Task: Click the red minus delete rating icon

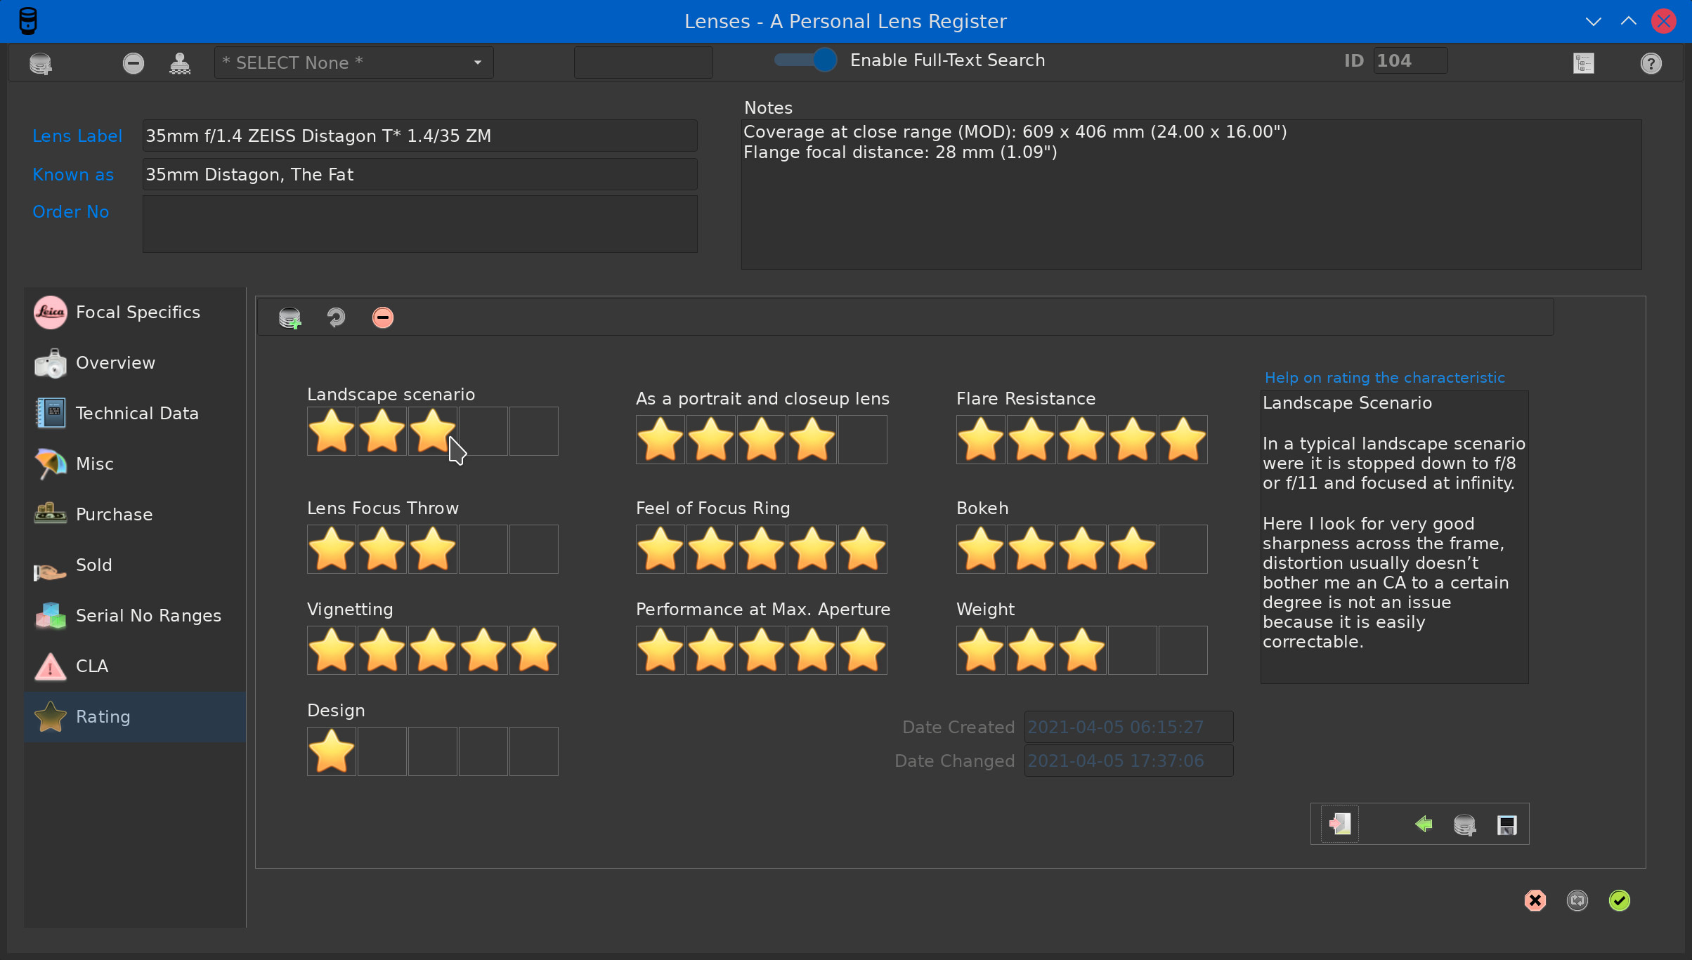Action: click(382, 317)
